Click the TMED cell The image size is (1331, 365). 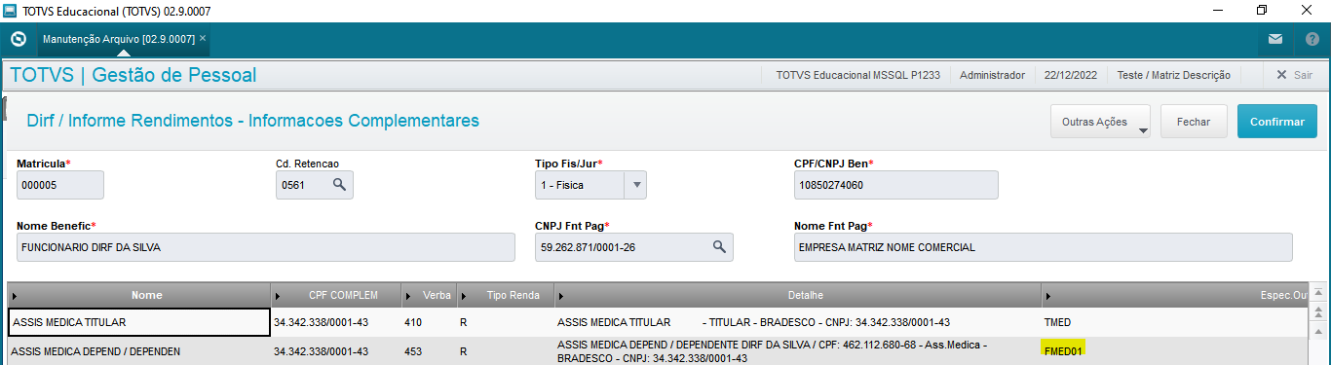[x=1174, y=322]
